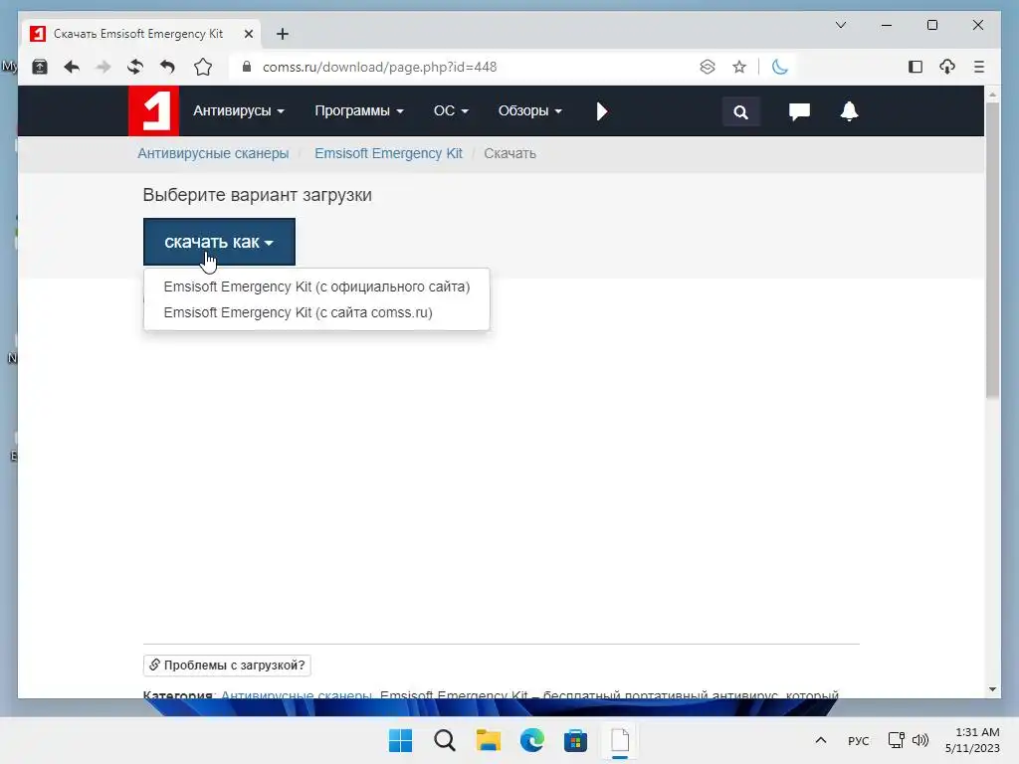The image size is (1019, 764).
Task: Click the network tray icon
Action: pyautogui.click(x=897, y=740)
